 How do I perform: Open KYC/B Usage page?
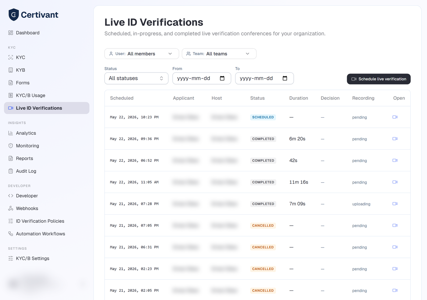(47, 95)
